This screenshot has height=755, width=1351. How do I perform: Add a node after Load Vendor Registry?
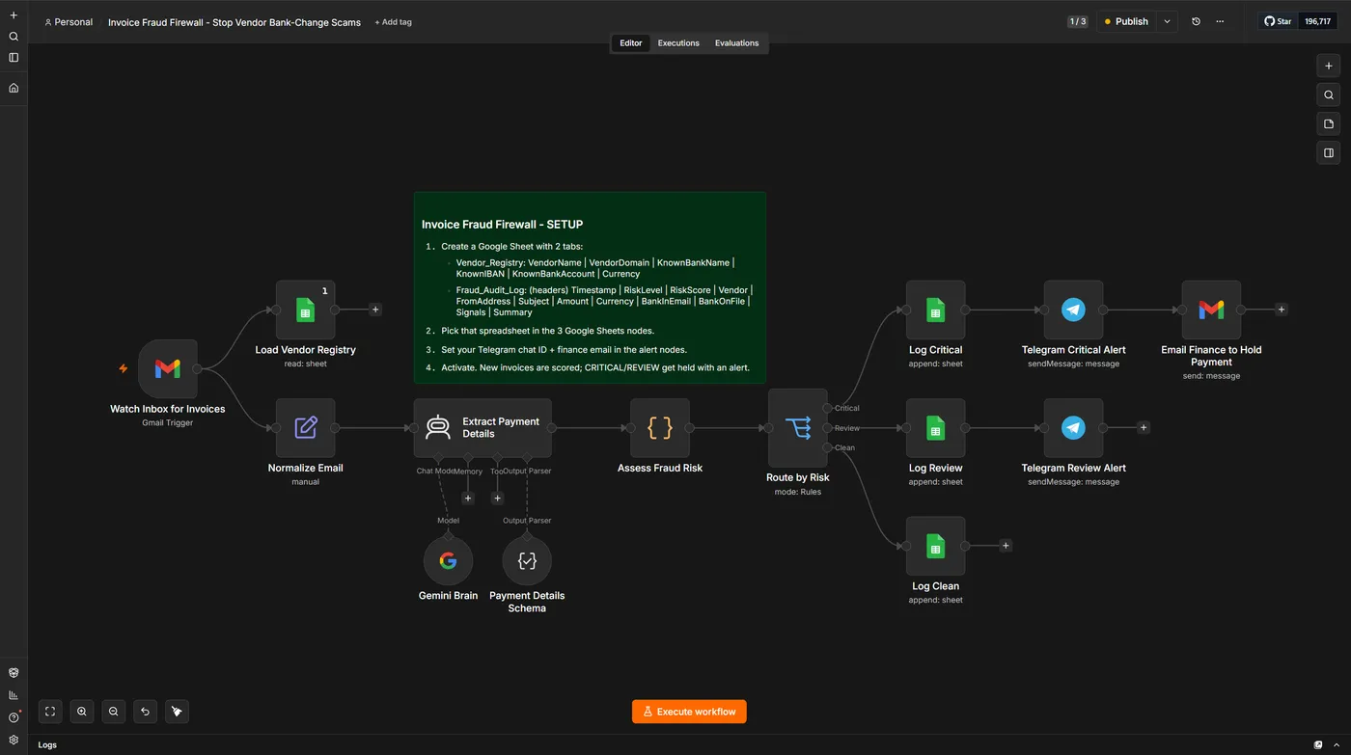[x=375, y=310]
